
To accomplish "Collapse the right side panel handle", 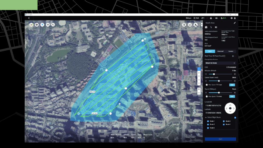I will point(202,25).
